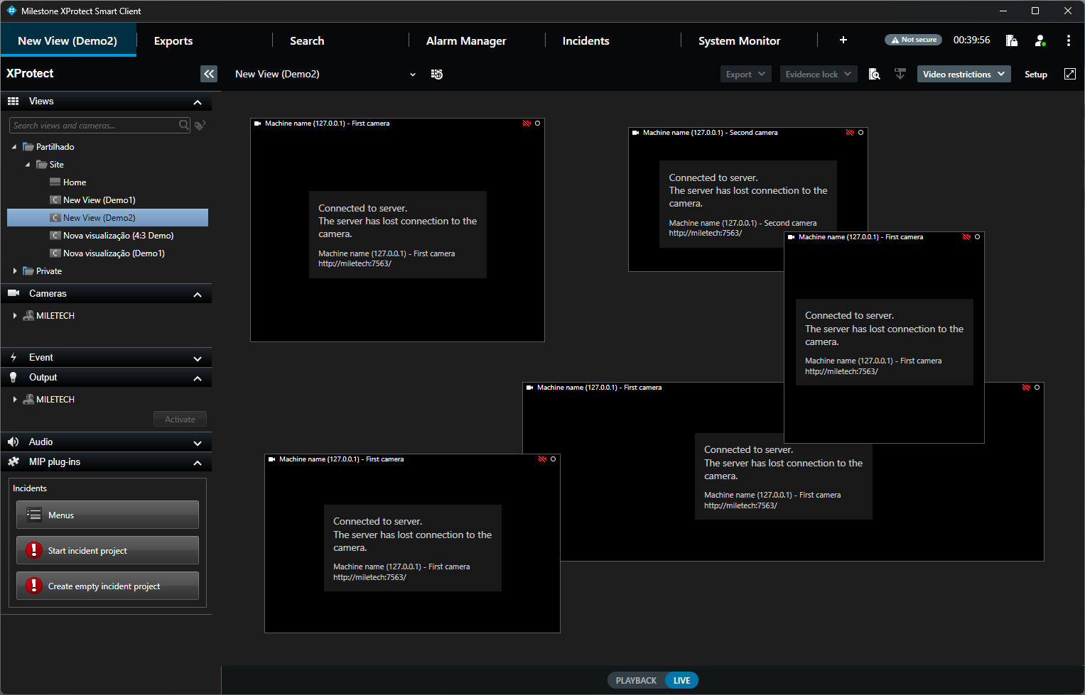Open the Evidence lock dropdown
The height and width of the screenshot is (695, 1085).
[x=819, y=74]
